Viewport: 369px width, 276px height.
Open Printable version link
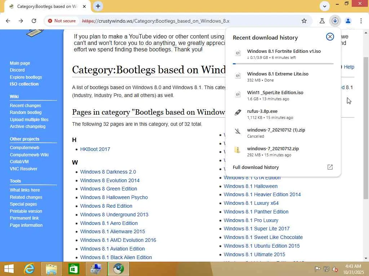tap(26, 211)
